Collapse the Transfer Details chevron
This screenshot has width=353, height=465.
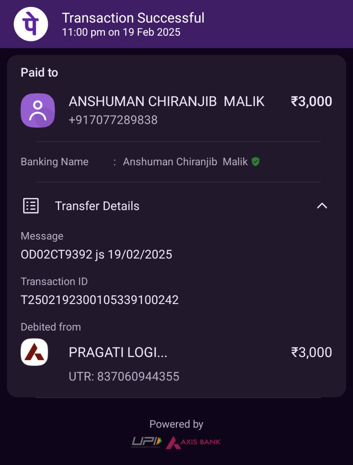coord(322,206)
